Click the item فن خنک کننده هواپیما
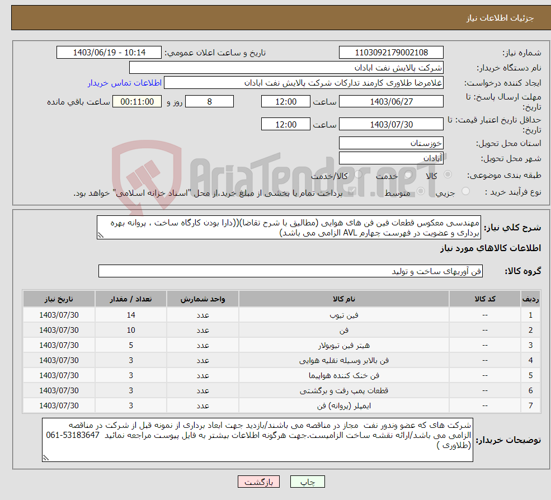Viewport: 551px width, 500px height. (x=344, y=376)
